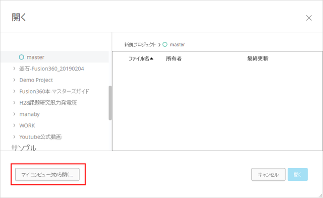Select the Demo Project folder
323x198 pixels.
36,80
